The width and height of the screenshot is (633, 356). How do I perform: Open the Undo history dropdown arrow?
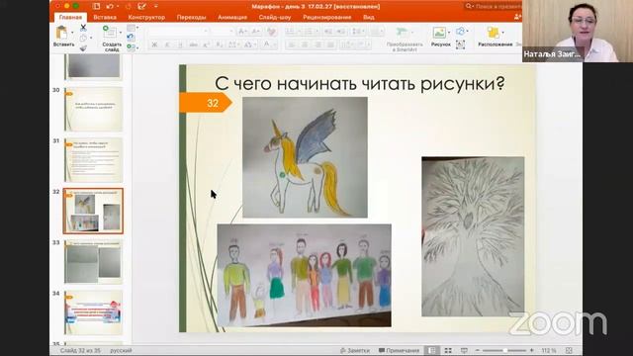click(x=117, y=7)
